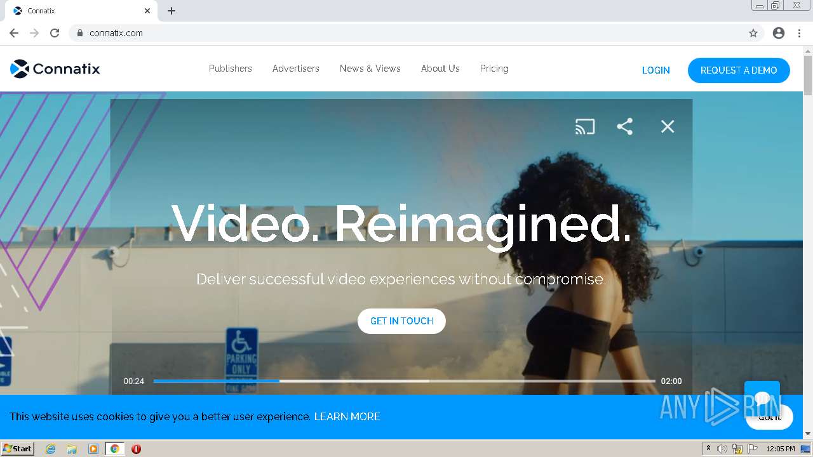Viewport: 813px width, 457px height.
Task: Open a new browser tab
Action: (171, 11)
